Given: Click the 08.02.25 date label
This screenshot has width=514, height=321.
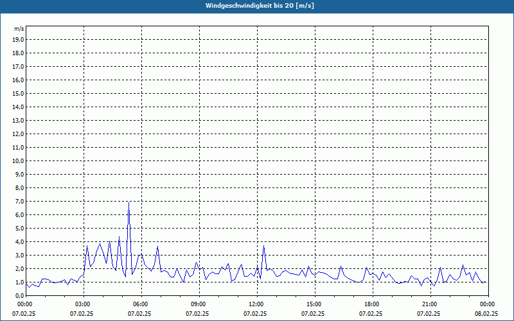Looking at the screenshot, I should point(486,314).
